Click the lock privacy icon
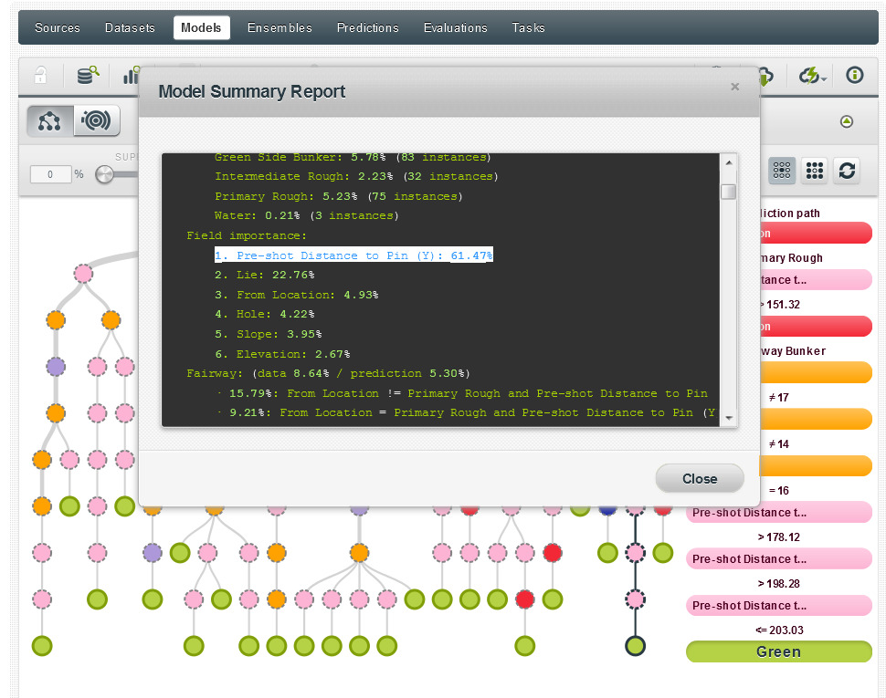The width and height of the screenshot is (886, 698). (40, 77)
